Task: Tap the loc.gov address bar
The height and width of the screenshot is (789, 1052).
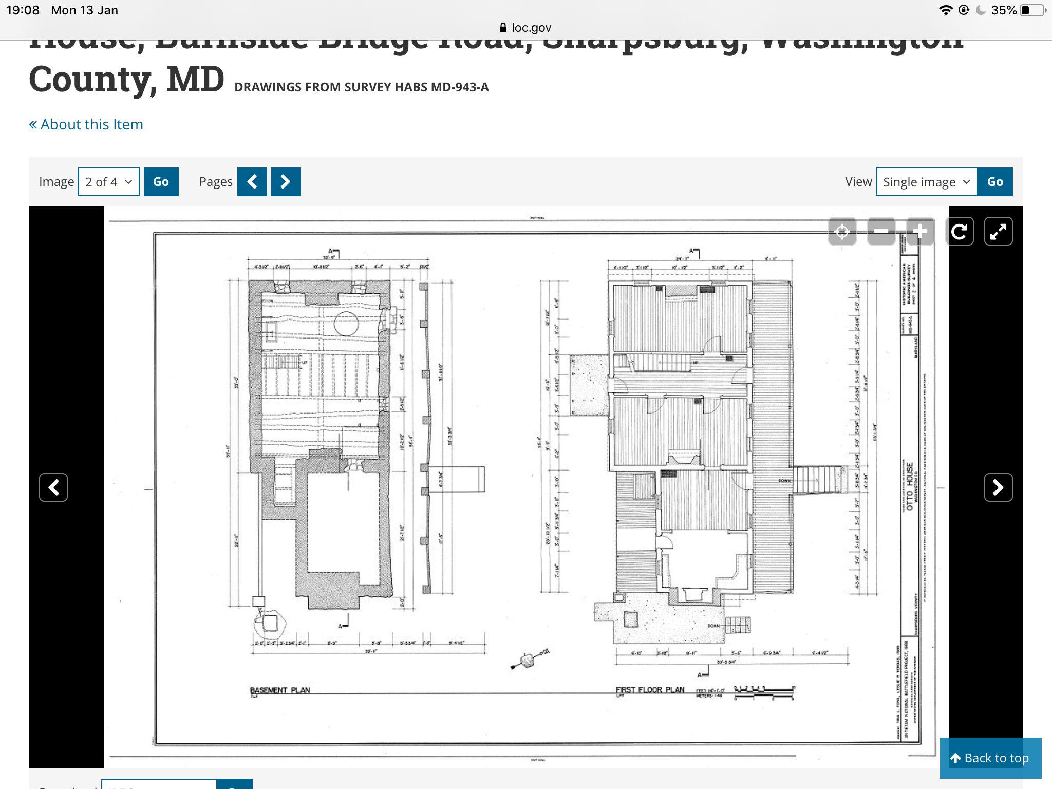Action: (526, 28)
